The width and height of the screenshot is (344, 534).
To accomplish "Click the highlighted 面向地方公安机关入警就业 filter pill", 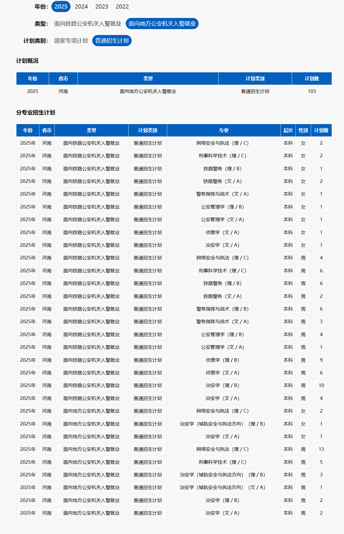I will (x=162, y=24).
